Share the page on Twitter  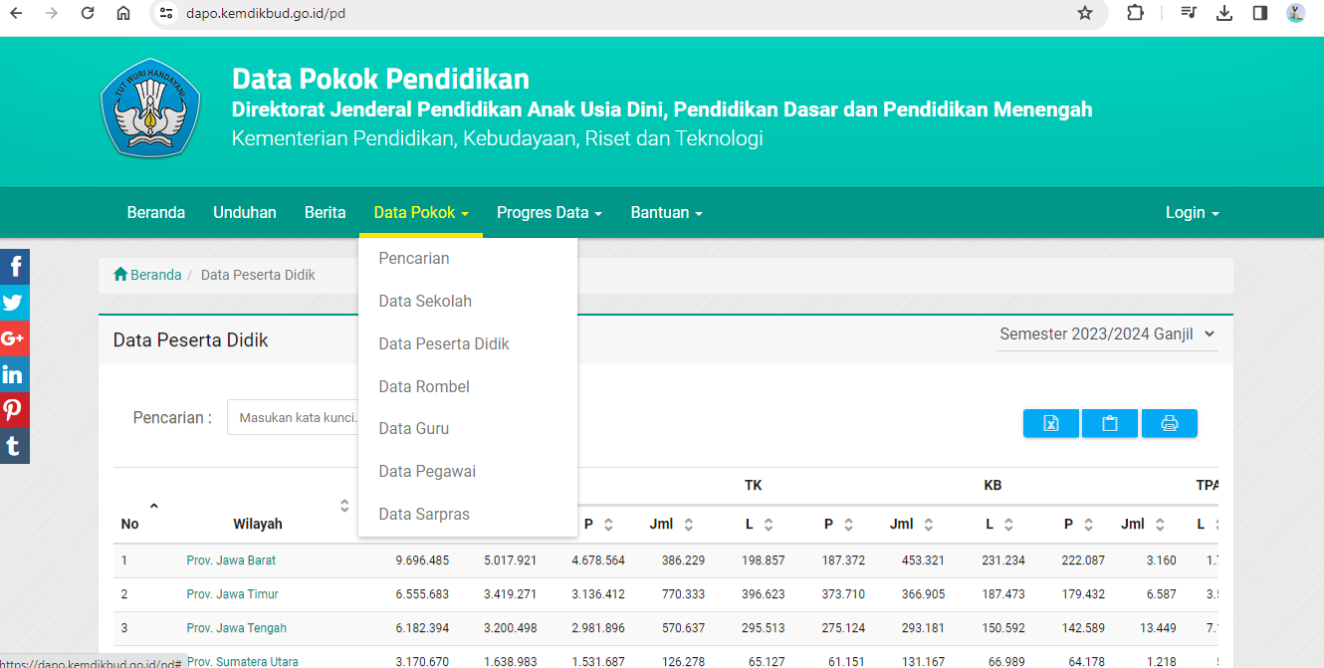point(14,302)
